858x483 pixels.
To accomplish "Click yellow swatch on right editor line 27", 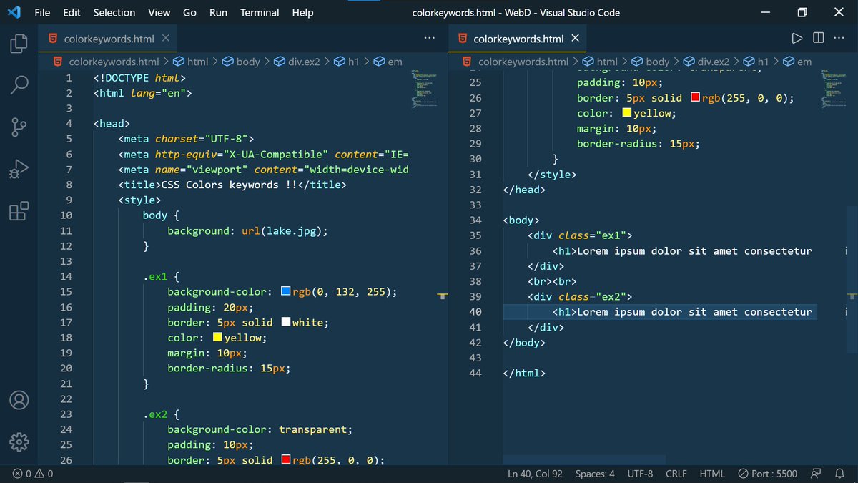I will (x=627, y=112).
